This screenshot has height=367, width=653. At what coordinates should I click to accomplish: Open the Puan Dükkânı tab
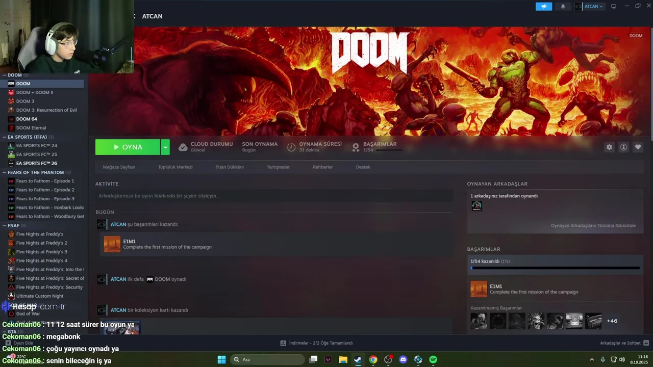pos(230,167)
